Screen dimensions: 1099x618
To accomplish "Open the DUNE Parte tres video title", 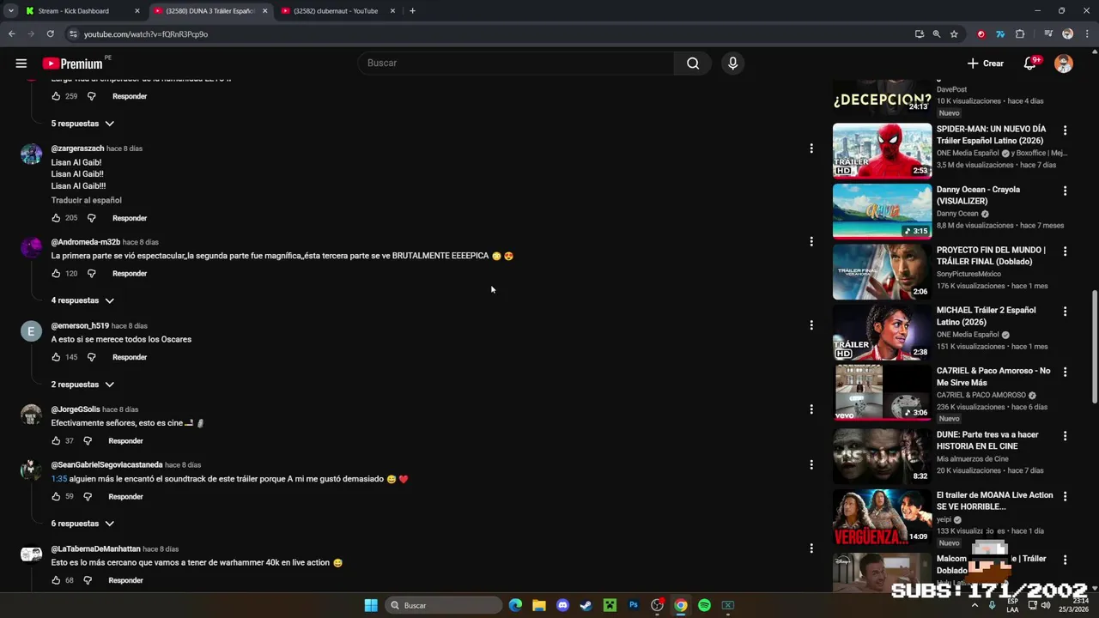I will pos(987,440).
